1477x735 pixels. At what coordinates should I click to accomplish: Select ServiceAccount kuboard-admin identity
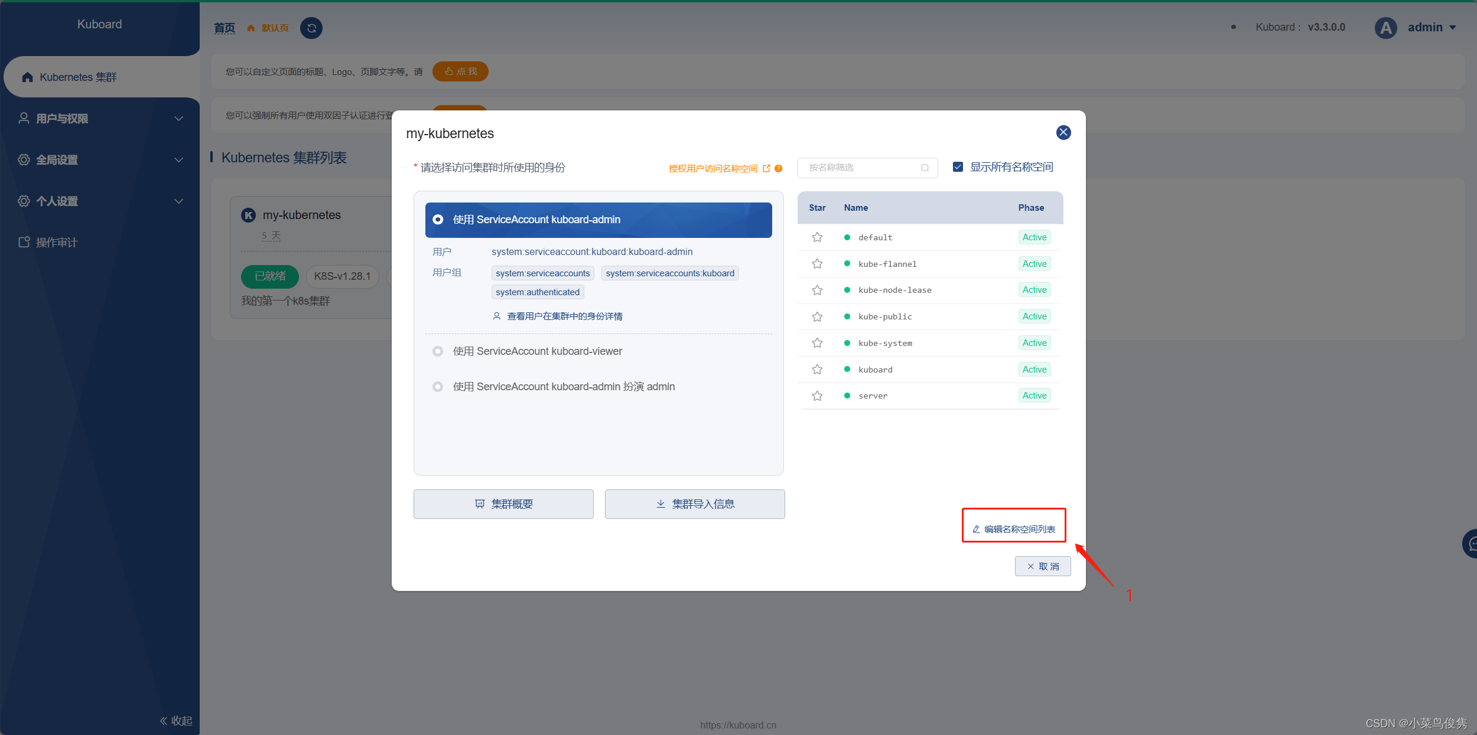pyautogui.click(x=598, y=220)
